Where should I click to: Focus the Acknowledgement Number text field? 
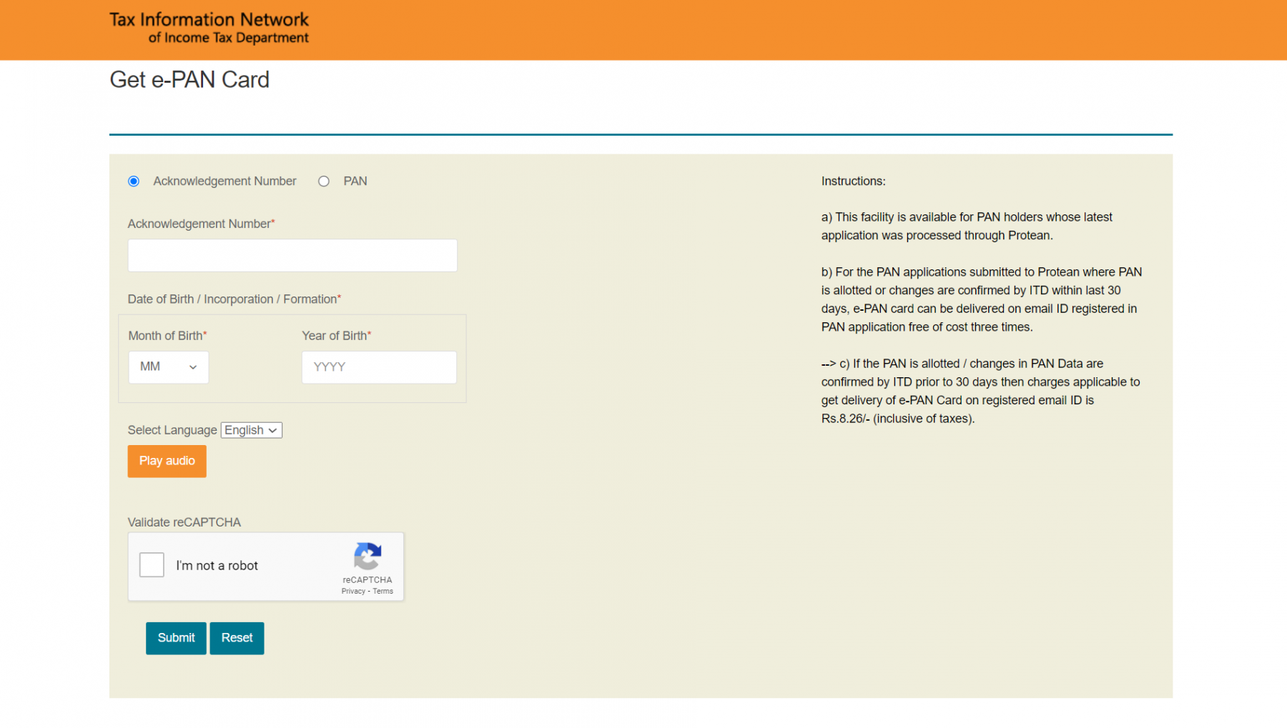(x=292, y=256)
